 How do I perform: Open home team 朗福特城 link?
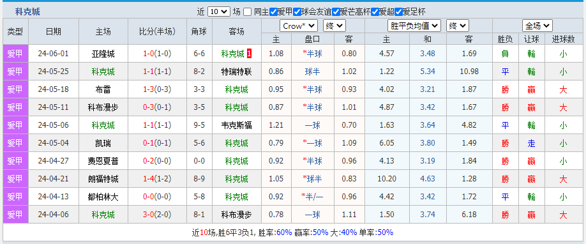pos(103,179)
